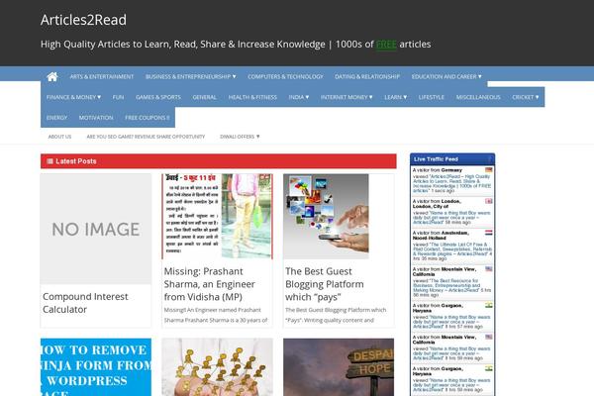Screen dimensions: 594x396
Task: Open The Best Guest Blogging Platform article
Action: point(325,284)
